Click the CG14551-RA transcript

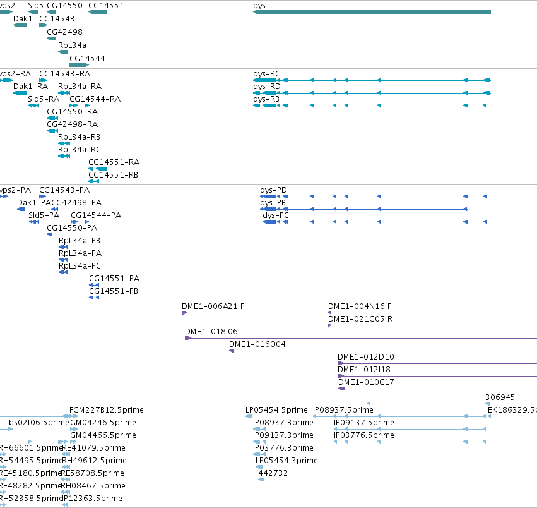coord(98,169)
